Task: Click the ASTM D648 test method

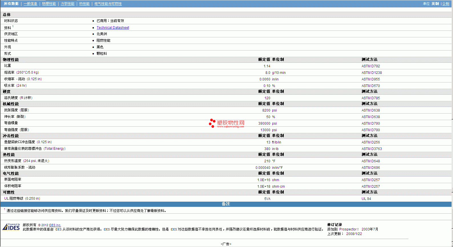Action: coord(371,161)
